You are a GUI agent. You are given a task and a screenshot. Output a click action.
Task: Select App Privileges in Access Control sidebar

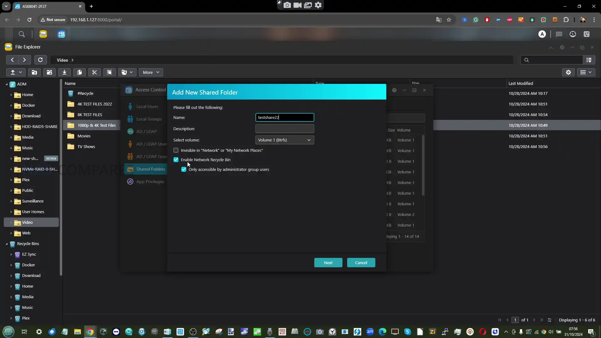(x=150, y=182)
